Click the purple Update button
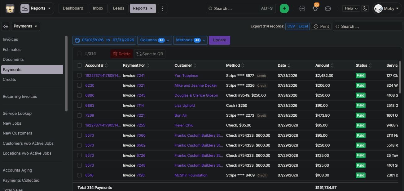The height and width of the screenshot is (191, 404). [x=219, y=40]
